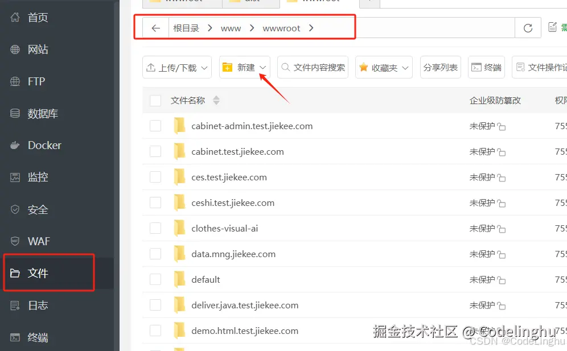Image resolution: width=567 pixels, height=351 pixels.
Task: Click the 文件内容搜索 button
Action: 313,67
